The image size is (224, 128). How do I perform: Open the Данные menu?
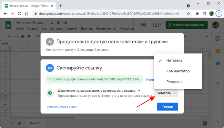(86, 28)
